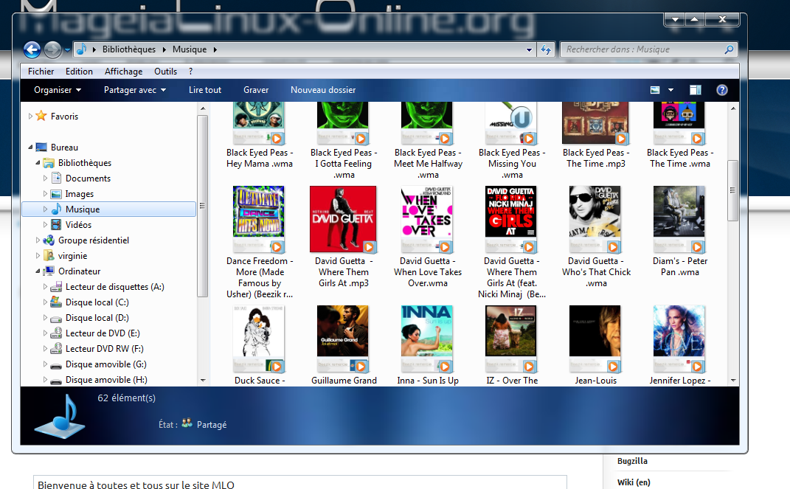Open the Organiser dropdown
Viewport: 790px width, 489px height.
(58, 90)
